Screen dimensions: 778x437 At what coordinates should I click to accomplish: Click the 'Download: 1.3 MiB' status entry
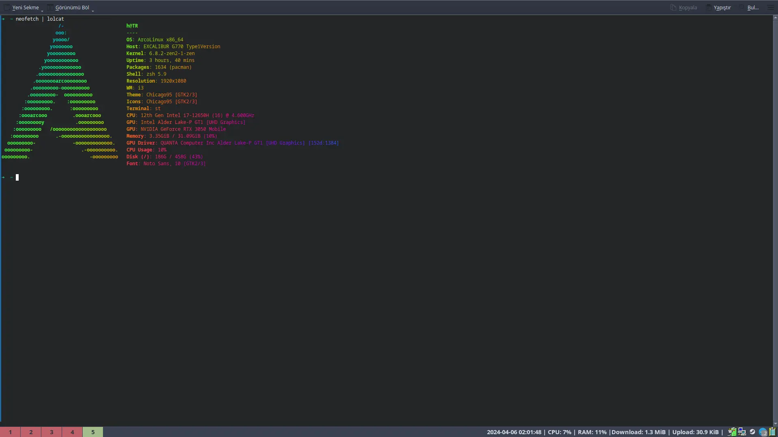tap(639, 432)
